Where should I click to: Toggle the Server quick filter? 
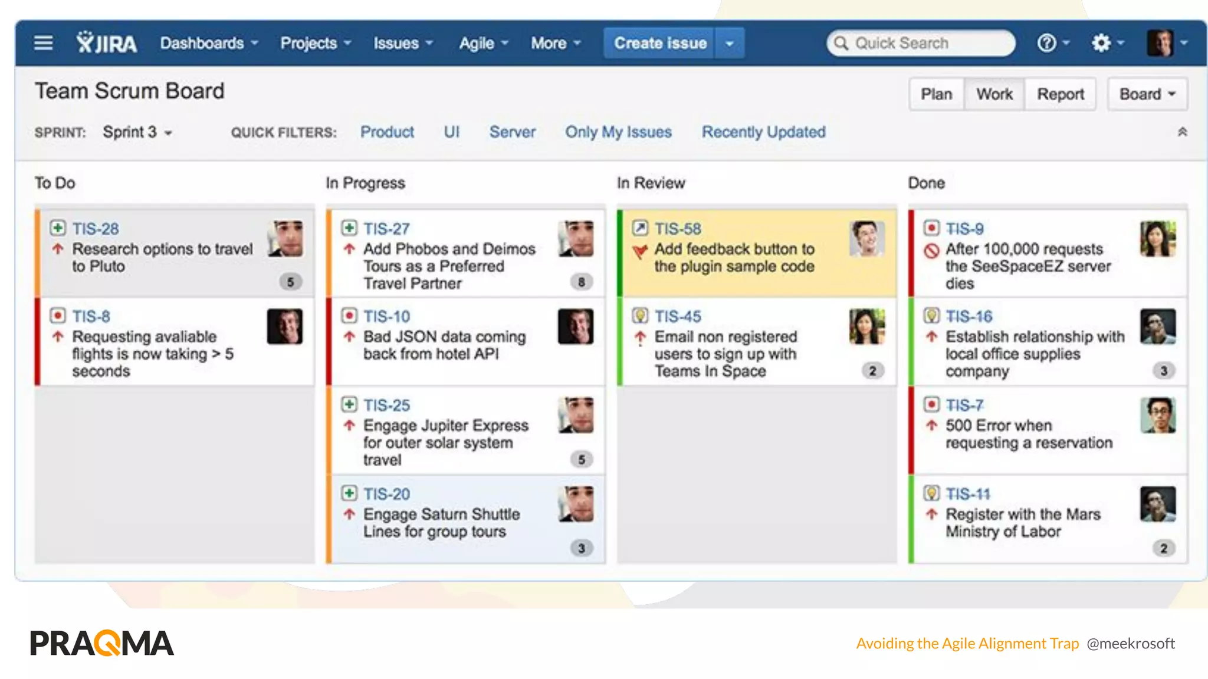click(513, 132)
